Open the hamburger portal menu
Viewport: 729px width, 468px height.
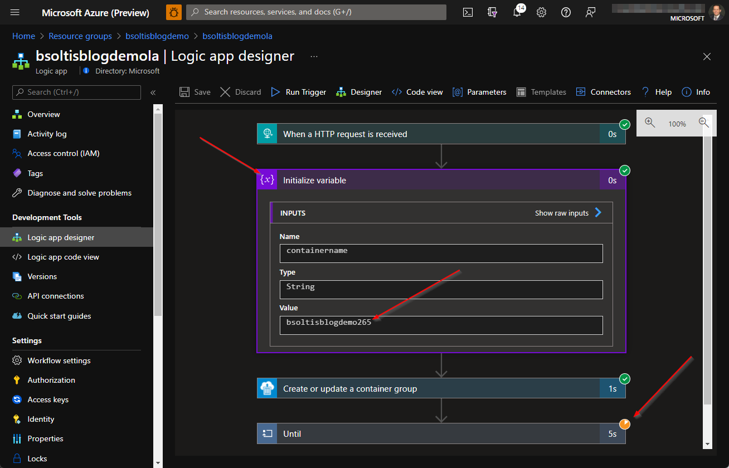tap(15, 12)
